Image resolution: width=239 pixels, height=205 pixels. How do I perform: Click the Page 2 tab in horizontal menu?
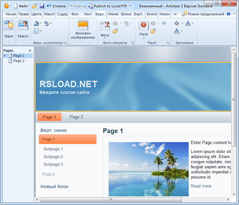tap(76, 117)
